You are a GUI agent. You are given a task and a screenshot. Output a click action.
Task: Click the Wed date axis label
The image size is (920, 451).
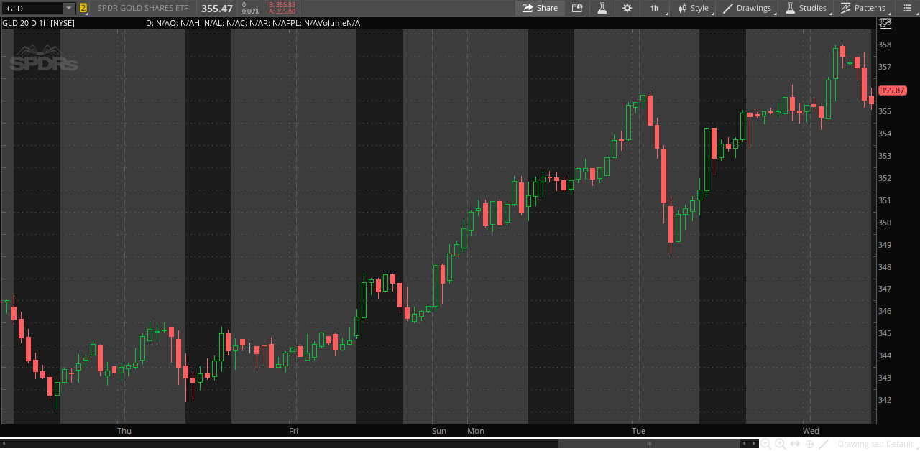pyautogui.click(x=811, y=431)
